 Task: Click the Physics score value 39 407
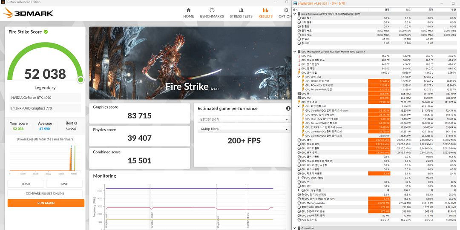click(x=139, y=138)
